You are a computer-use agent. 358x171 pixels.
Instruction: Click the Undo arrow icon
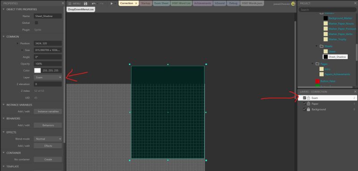point(94,4)
